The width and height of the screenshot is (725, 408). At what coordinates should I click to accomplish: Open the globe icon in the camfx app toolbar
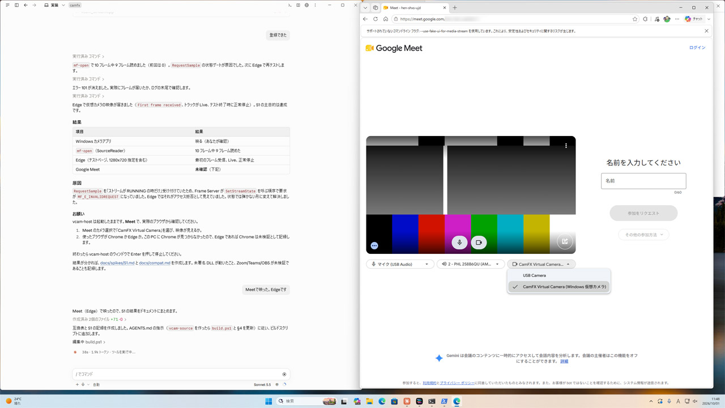click(306, 5)
